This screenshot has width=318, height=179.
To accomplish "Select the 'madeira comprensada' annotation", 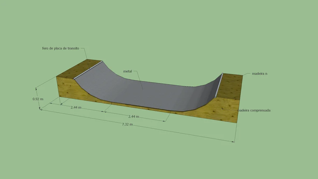I will tap(254, 110).
